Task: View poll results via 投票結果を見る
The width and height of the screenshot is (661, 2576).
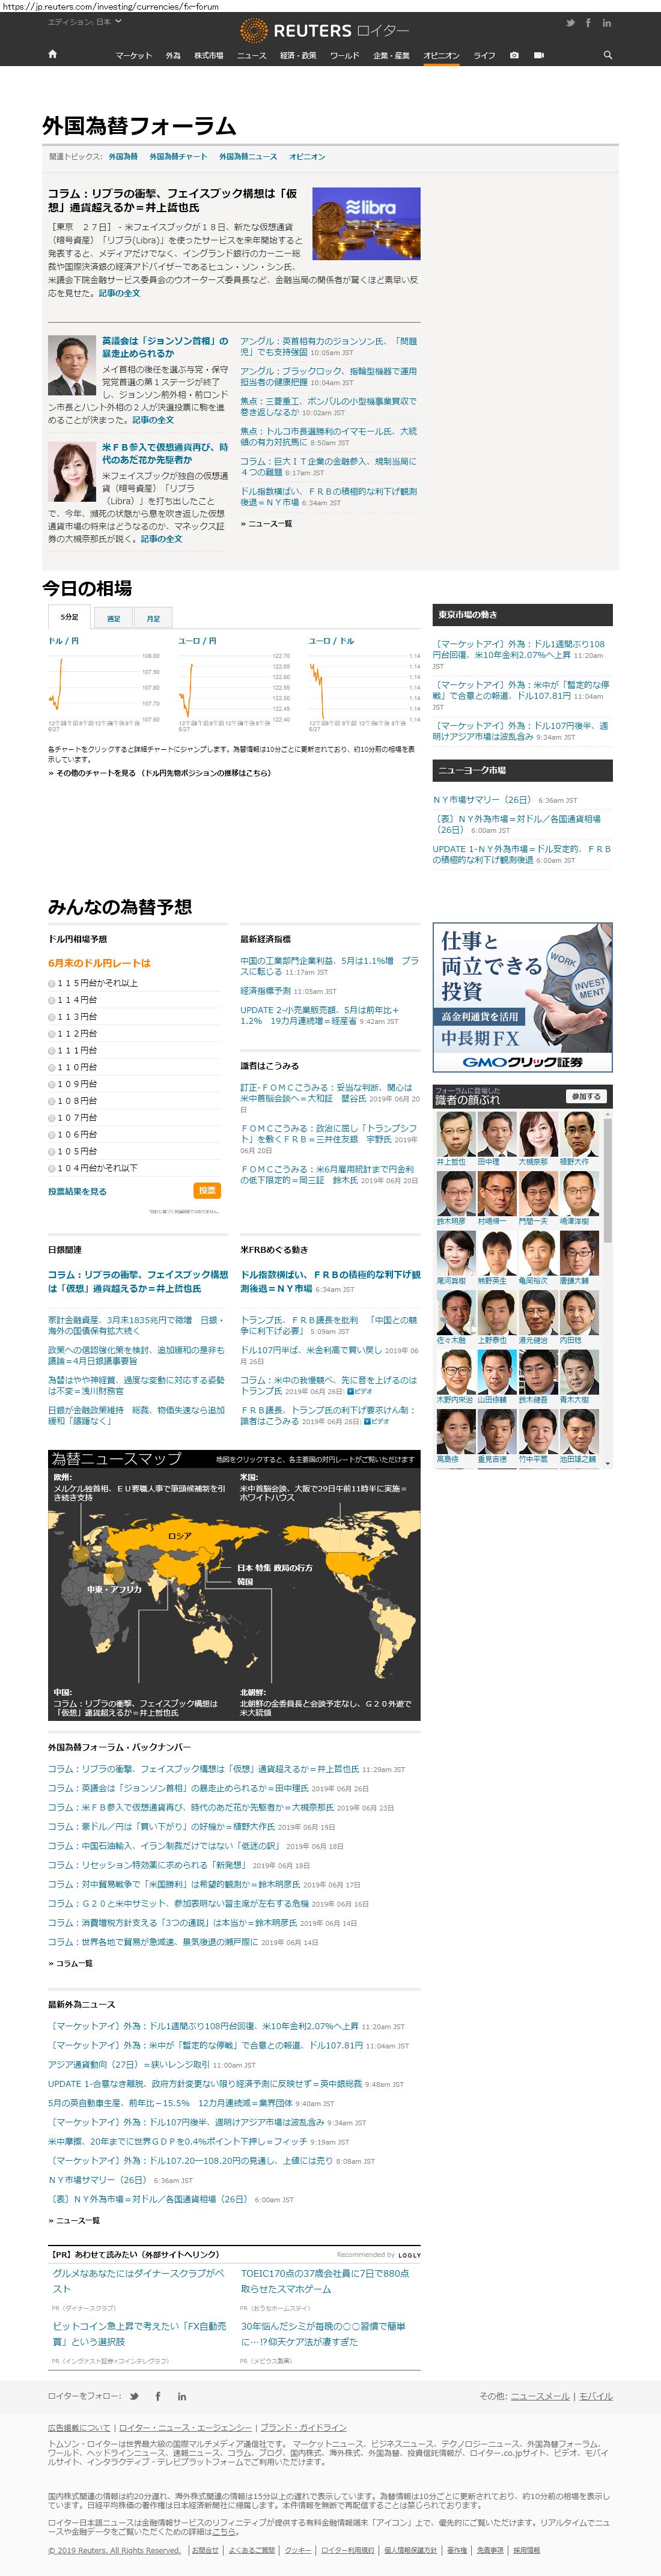Action: [x=77, y=1191]
